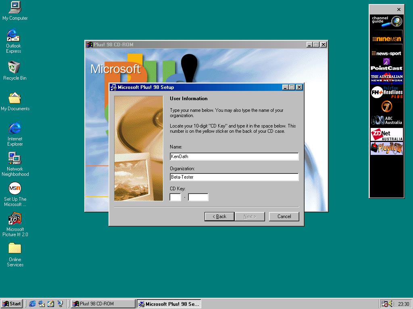Close the Plus! 98 CD-ROM window
The width and height of the screenshot is (413, 309).
pyautogui.click(x=323, y=45)
